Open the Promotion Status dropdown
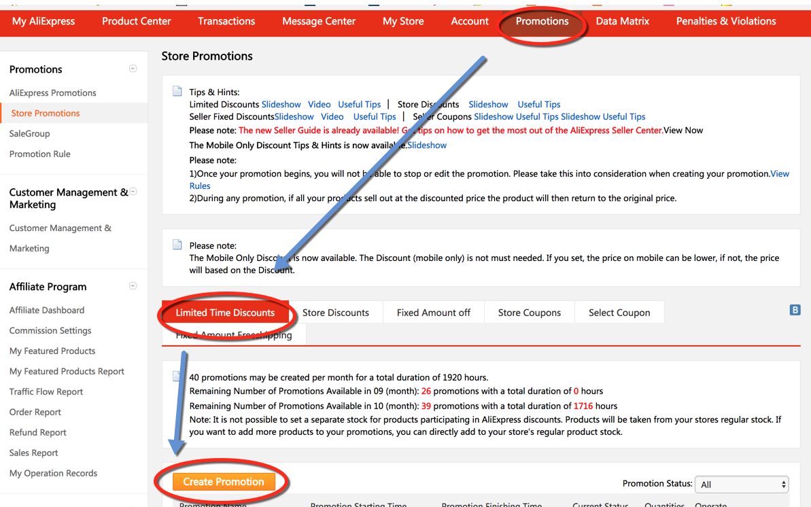 (742, 485)
